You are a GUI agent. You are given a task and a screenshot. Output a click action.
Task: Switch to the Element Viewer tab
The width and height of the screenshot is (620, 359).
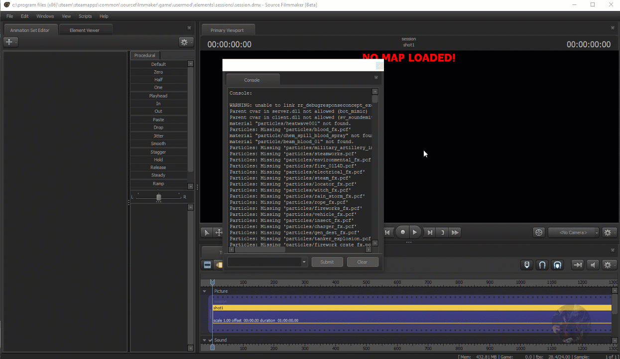[x=85, y=30]
